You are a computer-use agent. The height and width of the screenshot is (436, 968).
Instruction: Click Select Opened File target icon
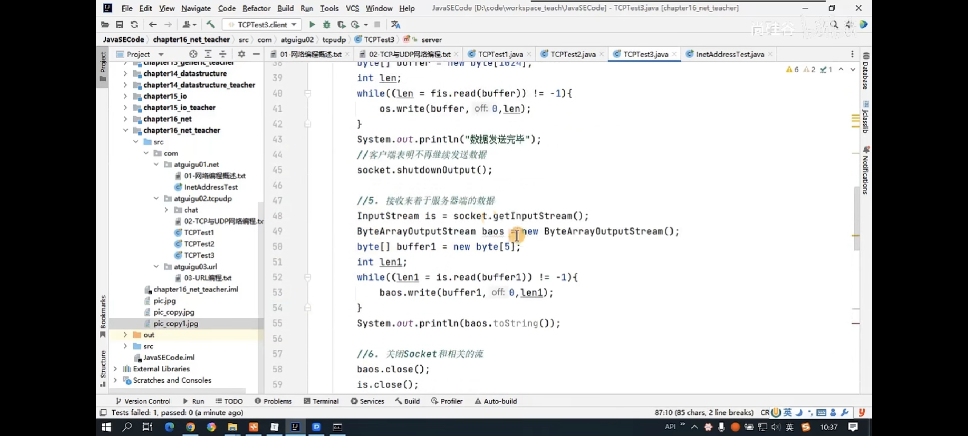coord(193,54)
